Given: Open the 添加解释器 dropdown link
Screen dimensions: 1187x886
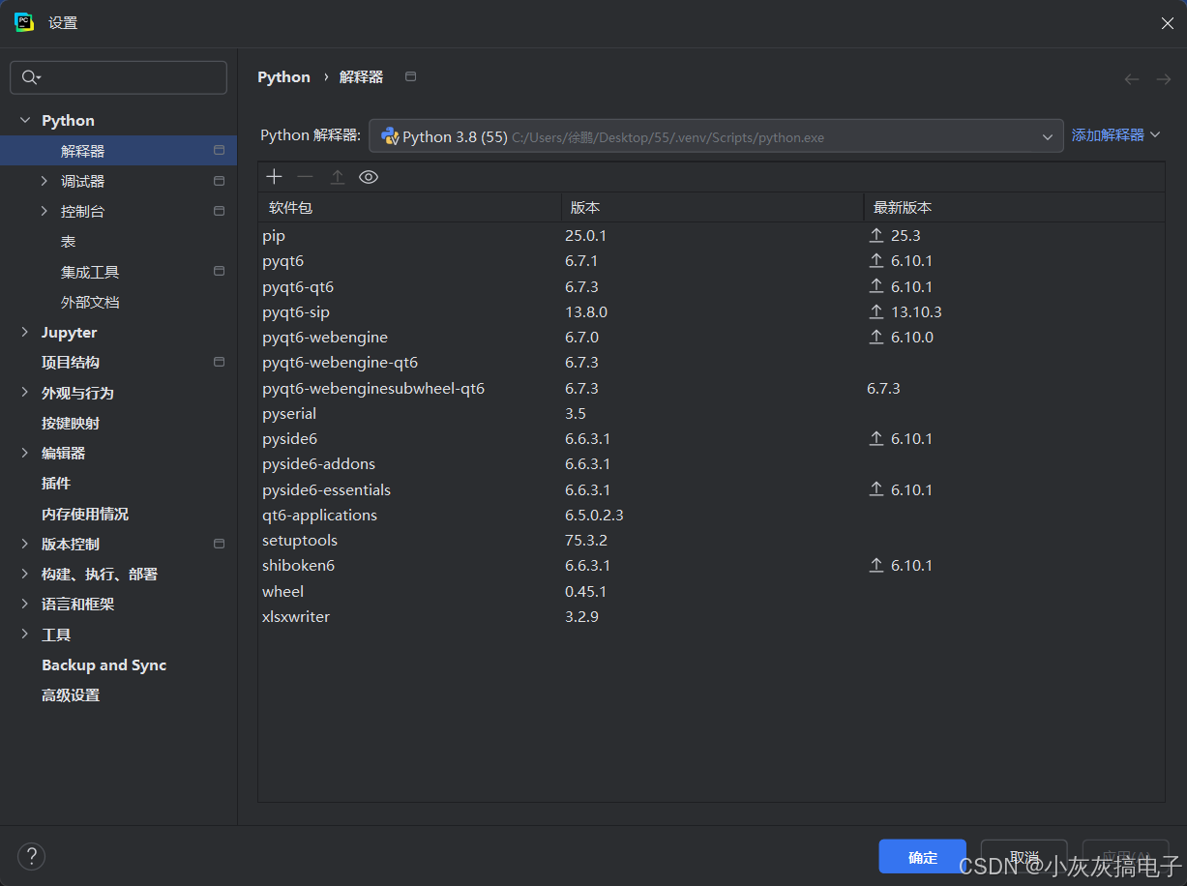Looking at the screenshot, I should [x=1115, y=135].
